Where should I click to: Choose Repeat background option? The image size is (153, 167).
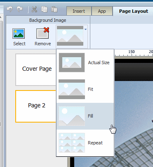pyautogui.click(x=85, y=143)
